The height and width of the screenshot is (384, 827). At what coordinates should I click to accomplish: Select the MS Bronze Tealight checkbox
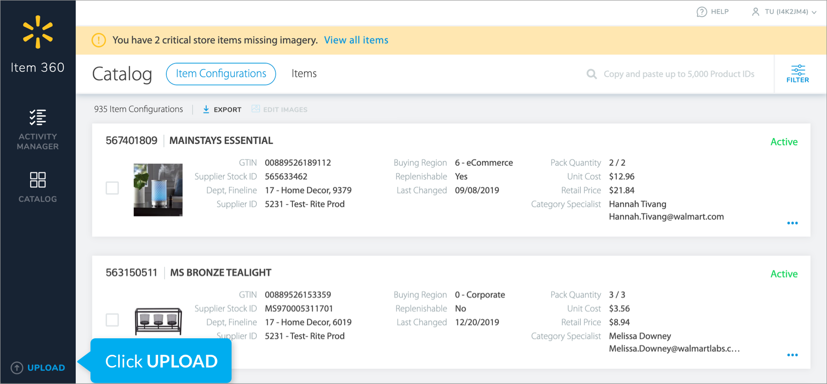(112, 320)
